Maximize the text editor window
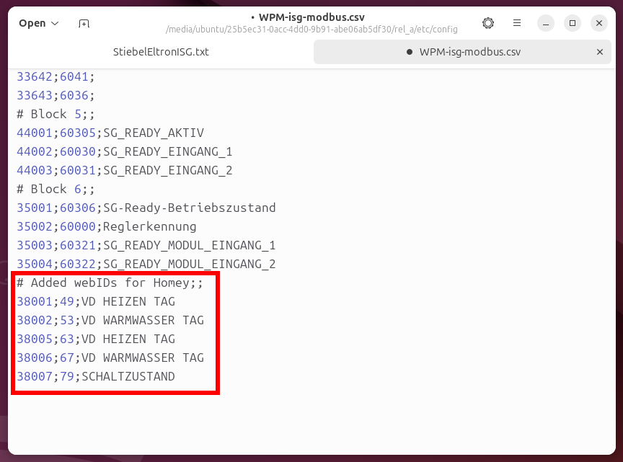 click(573, 23)
